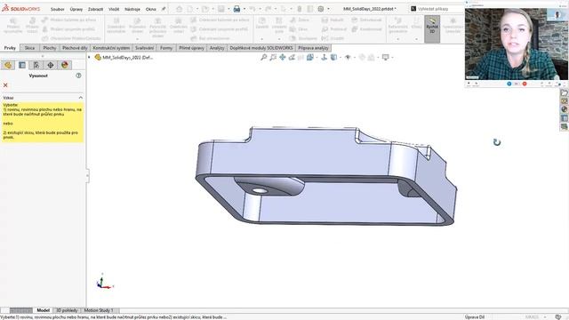Click the New document icon
Image resolution: width=569 pixels, height=320 pixels.
pos(189,9)
